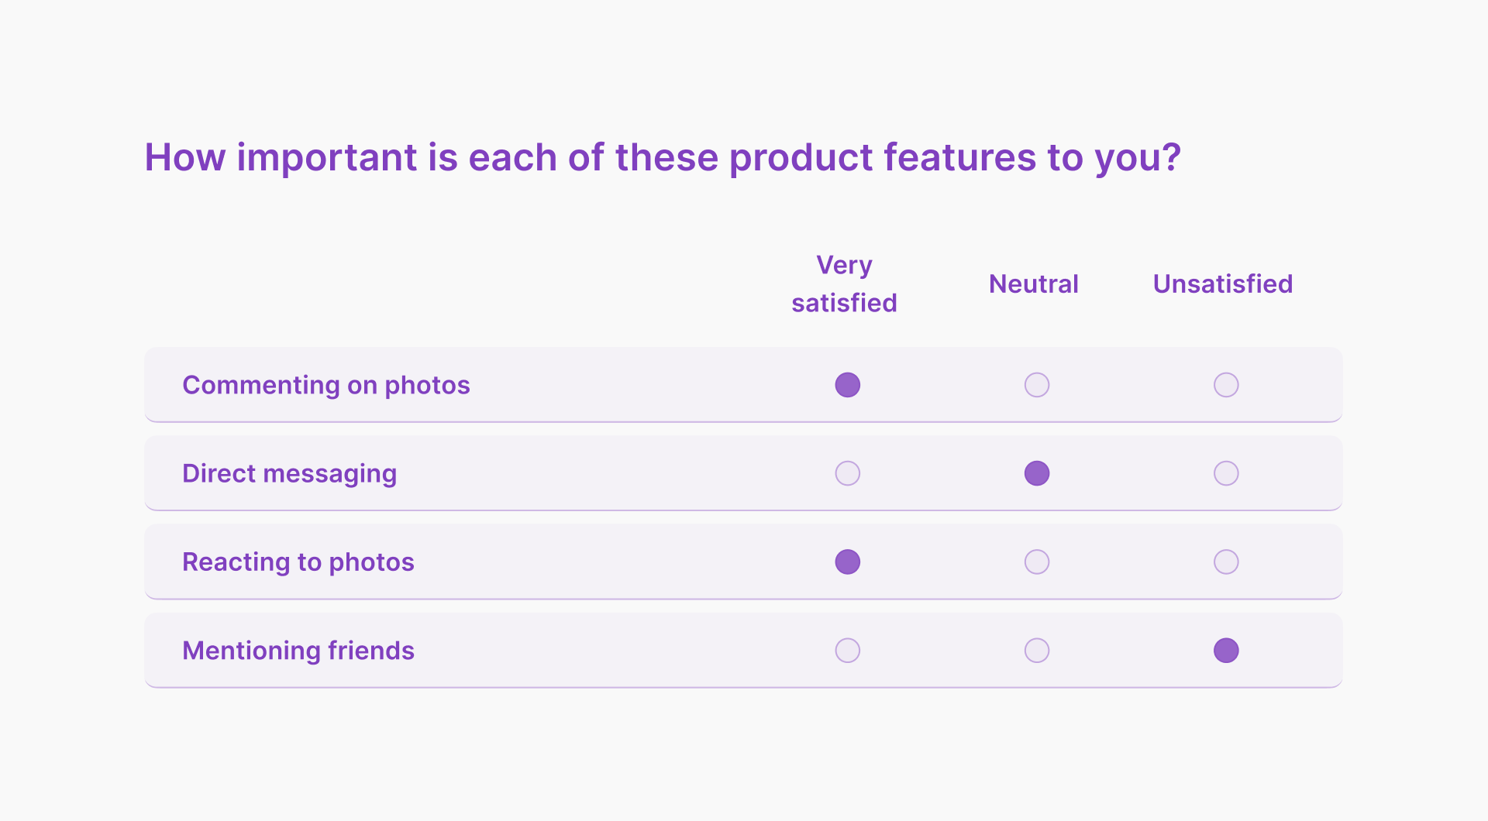Select Neutral for Reacting to photos

pyautogui.click(x=1037, y=562)
